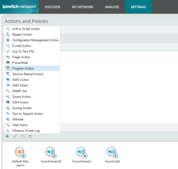Click the SMS Action icon
This screenshot has height=169, width=178.
(8, 80)
